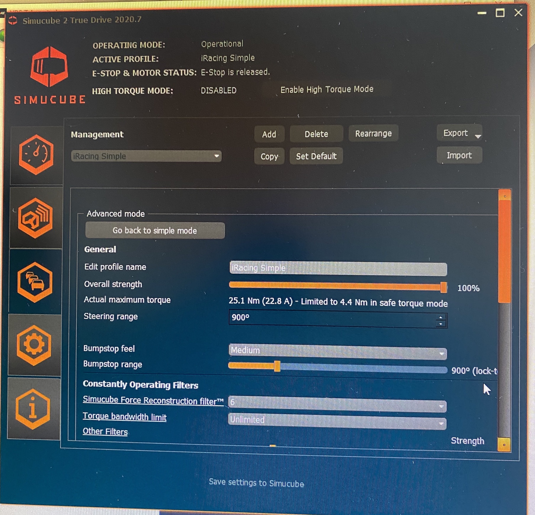Image resolution: width=535 pixels, height=515 pixels.
Task: Click the Simucube title bar app icon
Action: (13, 20)
